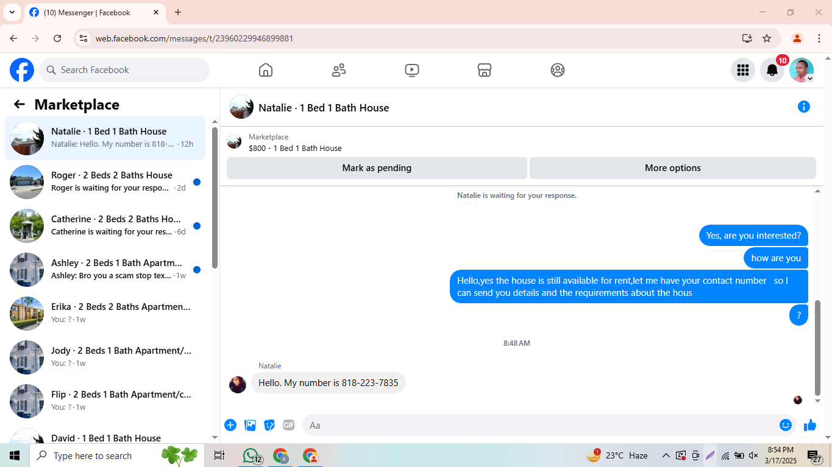Click the message input field
832x467 pixels.
click(x=540, y=425)
